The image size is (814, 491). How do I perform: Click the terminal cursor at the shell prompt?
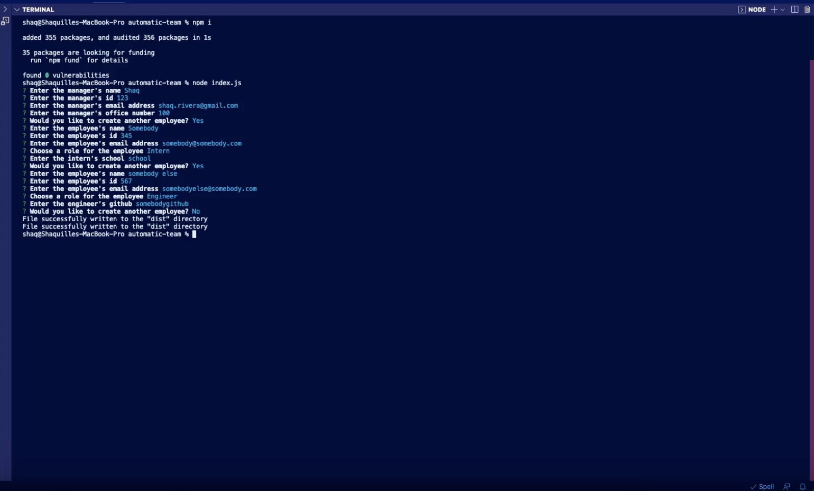(194, 234)
